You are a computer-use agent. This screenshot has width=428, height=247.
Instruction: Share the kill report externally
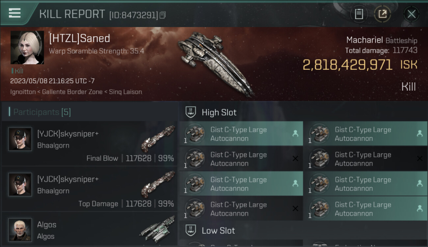tap(382, 14)
